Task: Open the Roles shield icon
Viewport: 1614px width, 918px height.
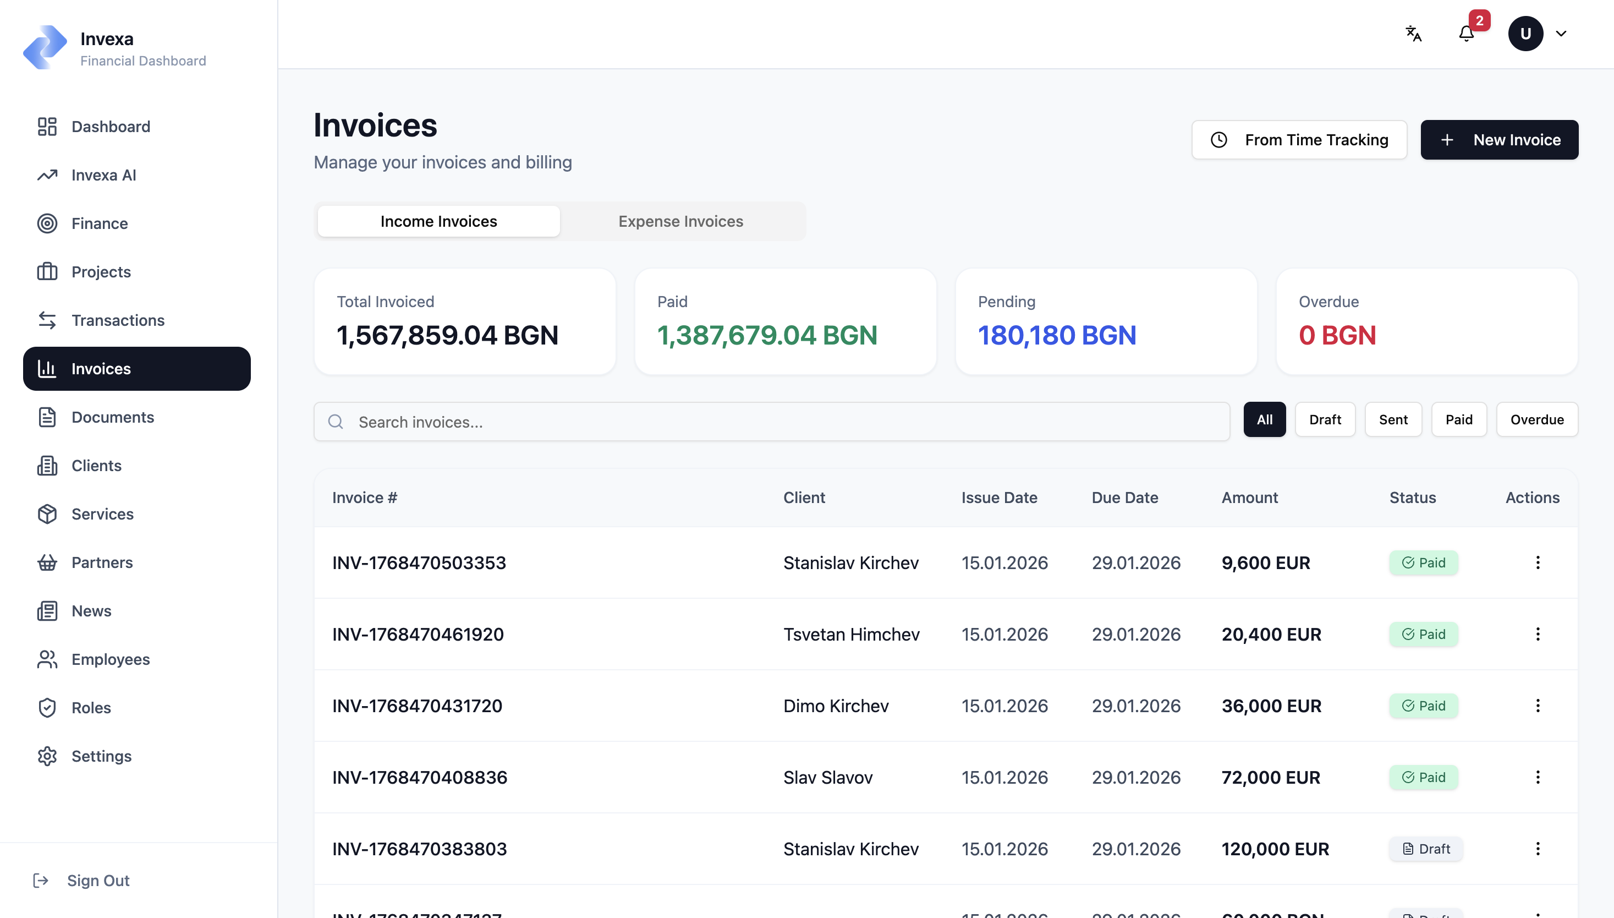Action: click(x=47, y=707)
